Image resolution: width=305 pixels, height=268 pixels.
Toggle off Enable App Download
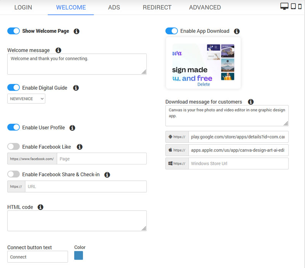coord(172,31)
